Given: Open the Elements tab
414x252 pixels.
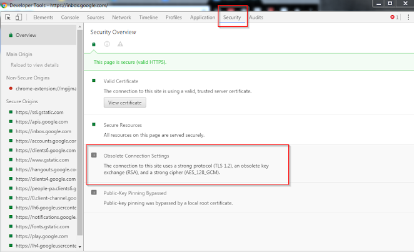Looking at the screenshot, I should click(43, 18).
